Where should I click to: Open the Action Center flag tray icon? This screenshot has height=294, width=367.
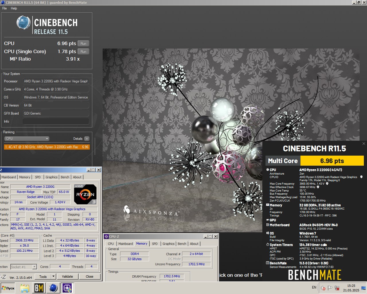[330, 288]
